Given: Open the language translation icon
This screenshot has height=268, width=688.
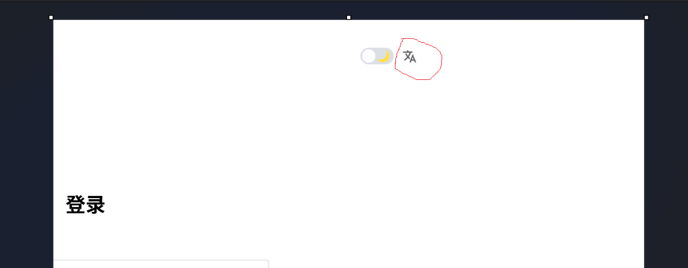Looking at the screenshot, I should pyautogui.click(x=409, y=57).
